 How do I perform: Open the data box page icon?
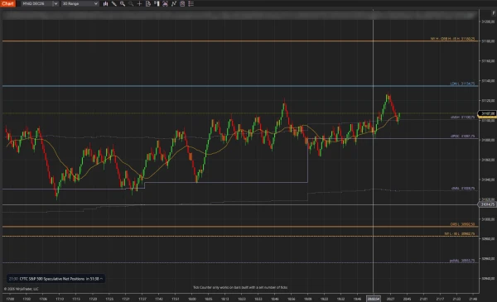(x=148, y=4)
